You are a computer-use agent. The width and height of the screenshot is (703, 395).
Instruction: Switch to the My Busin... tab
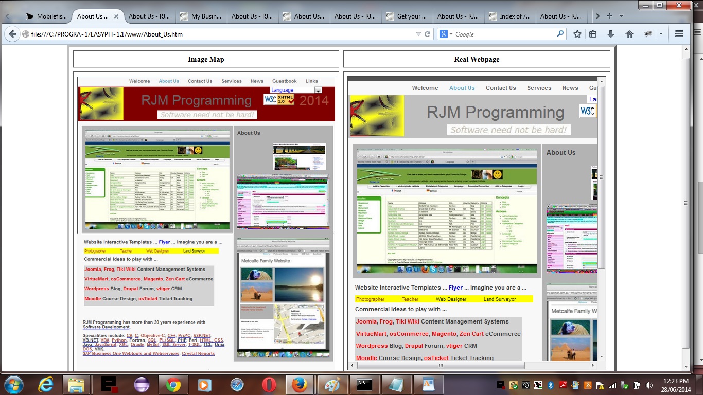click(x=201, y=16)
